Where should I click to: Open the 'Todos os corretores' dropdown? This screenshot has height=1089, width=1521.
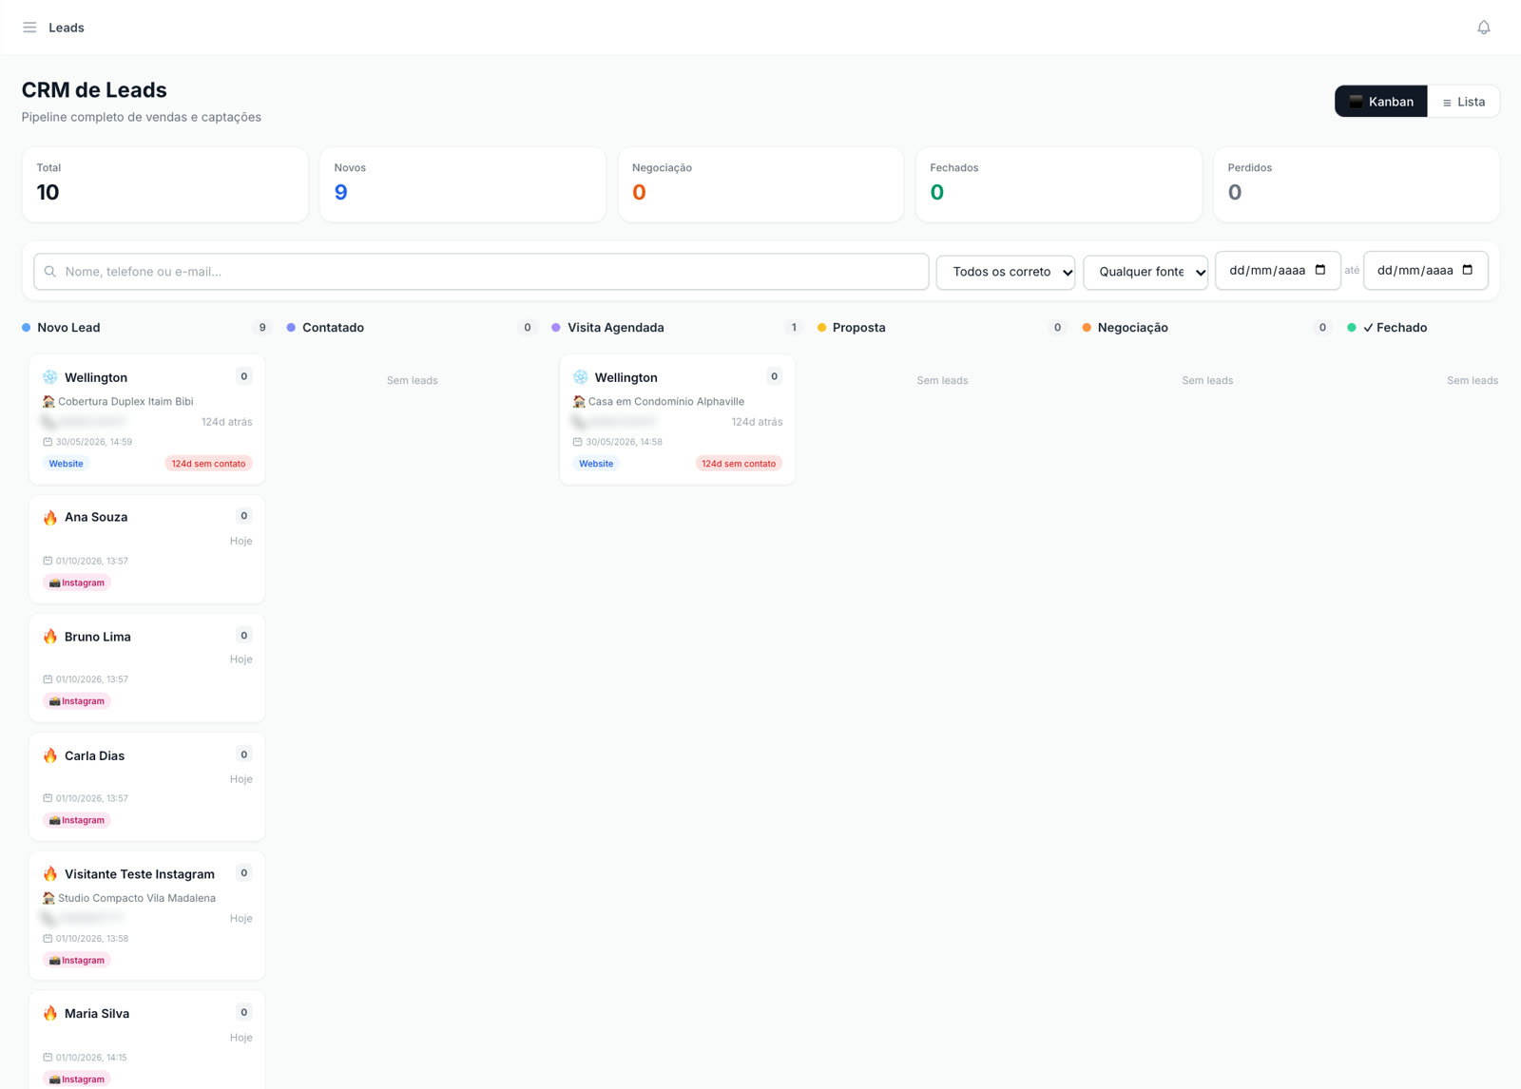point(1006,272)
